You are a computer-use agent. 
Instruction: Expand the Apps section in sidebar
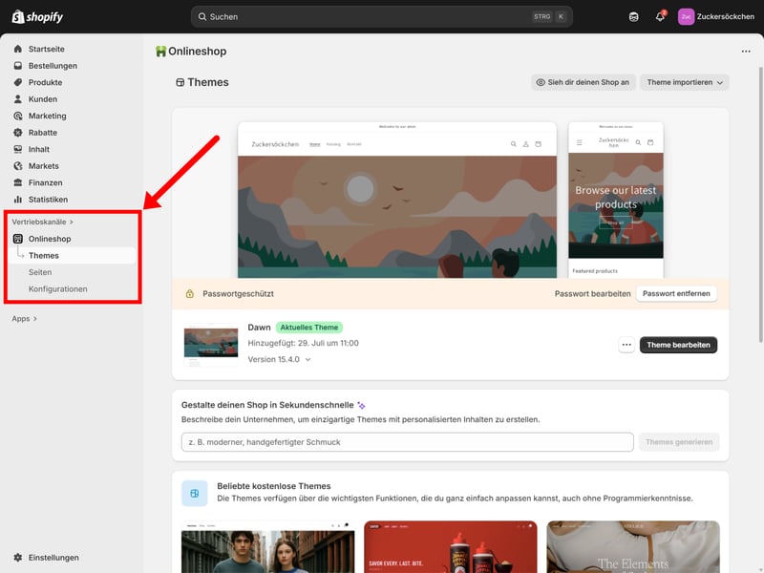coord(25,319)
